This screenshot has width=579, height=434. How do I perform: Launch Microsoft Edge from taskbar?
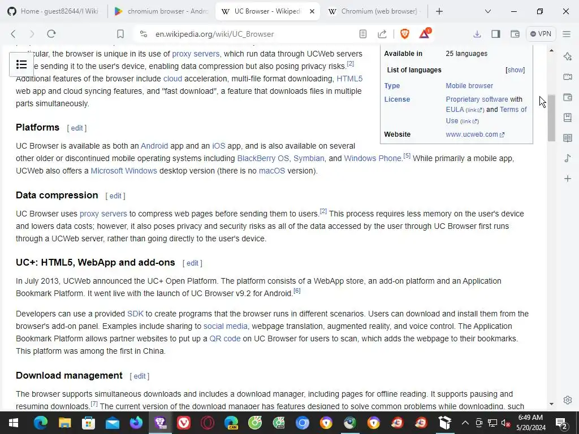tap(41, 423)
